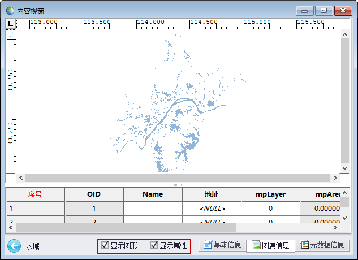Toggle the 显示属性 checkbox
The width and height of the screenshot is (358, 260).
(154, 245)
